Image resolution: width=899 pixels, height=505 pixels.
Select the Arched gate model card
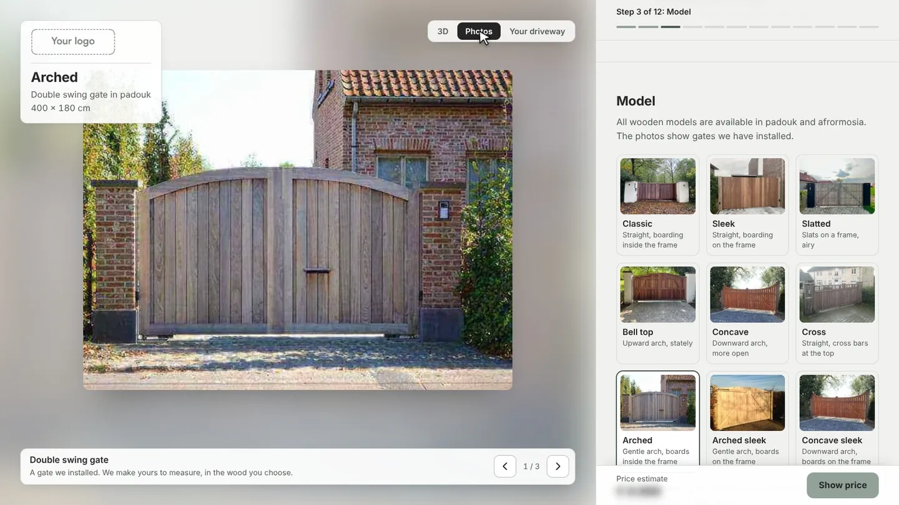pyautogui.click(x=657, y=419)
